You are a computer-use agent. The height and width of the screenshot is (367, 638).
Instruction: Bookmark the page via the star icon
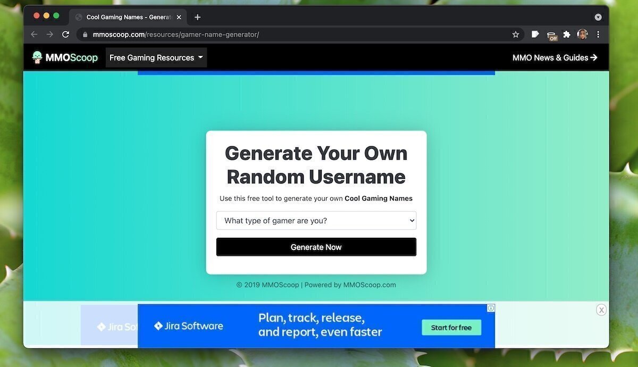coord(516,34)
